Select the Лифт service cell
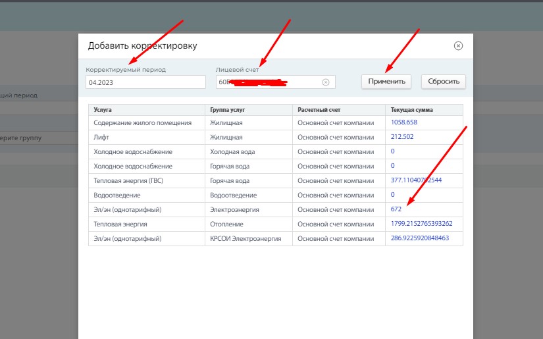The width and height of the screenshot is (543, 339). [103, 137]
